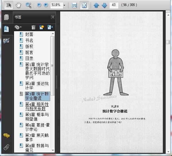Click the bookmark icon beside 封面
The image size is (172, 156).
[21, 34]
